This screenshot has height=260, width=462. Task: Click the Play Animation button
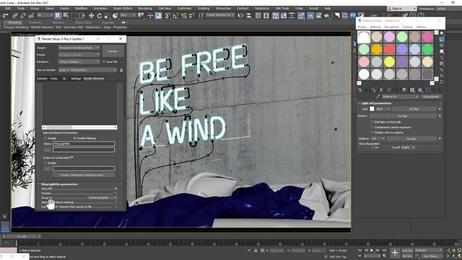coord(372,251)
